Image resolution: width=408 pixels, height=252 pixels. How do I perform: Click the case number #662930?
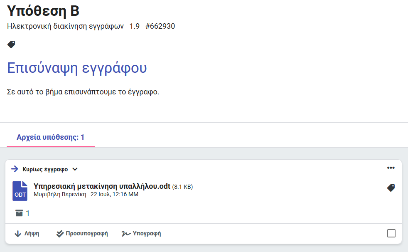coord(160,26)
